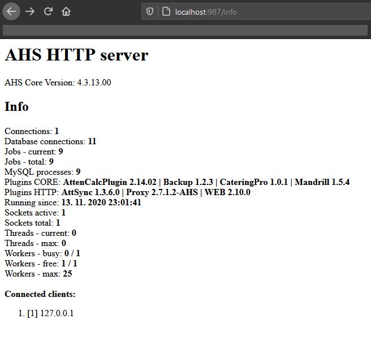Viewport: 371px width, 345px height.
Task: Click the empty bookmarks toolbar strip
Action: click(x=185, y=31)
